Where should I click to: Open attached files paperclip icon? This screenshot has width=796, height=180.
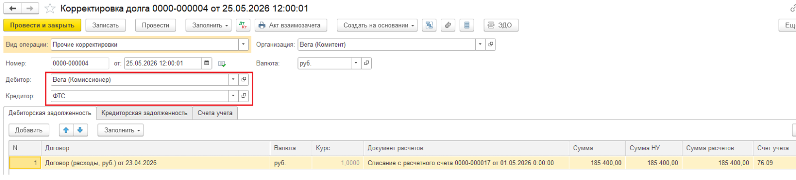(x=448, y=25)
